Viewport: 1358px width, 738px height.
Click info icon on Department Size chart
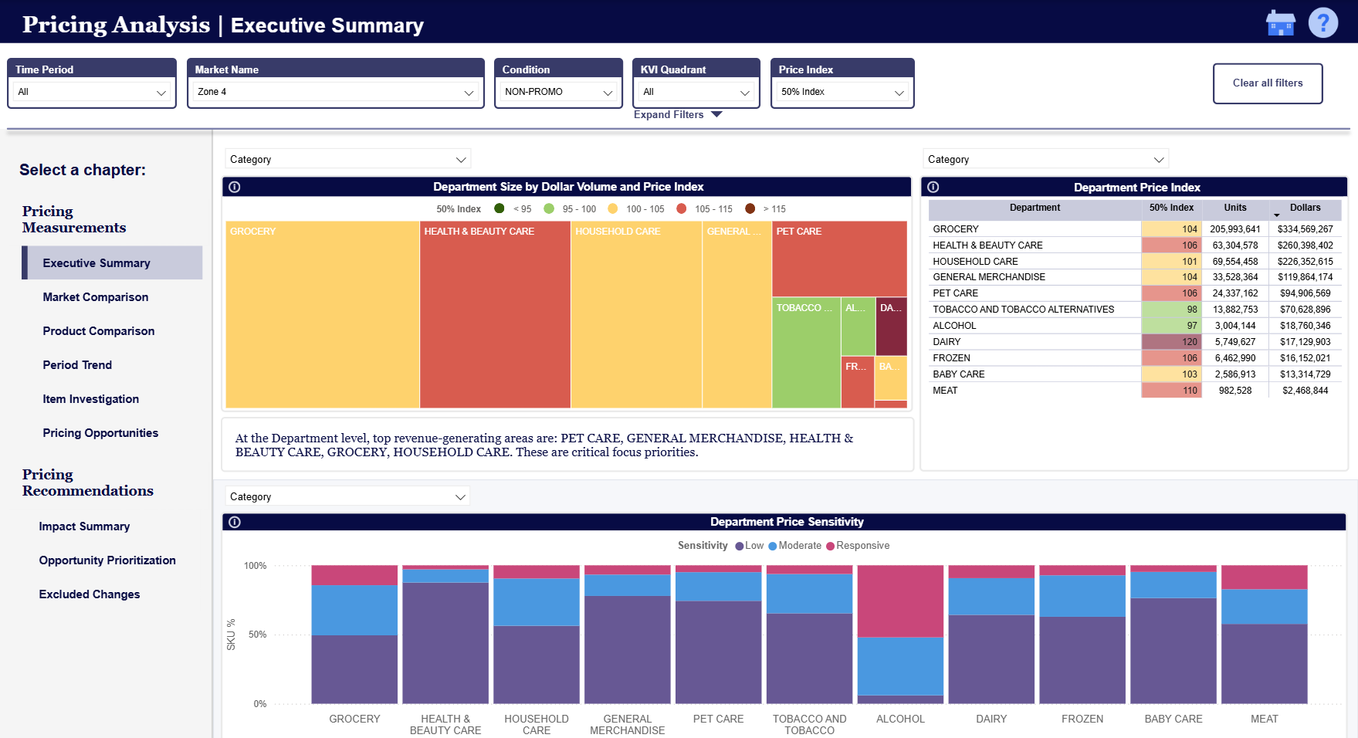click(x=235, y=187)
